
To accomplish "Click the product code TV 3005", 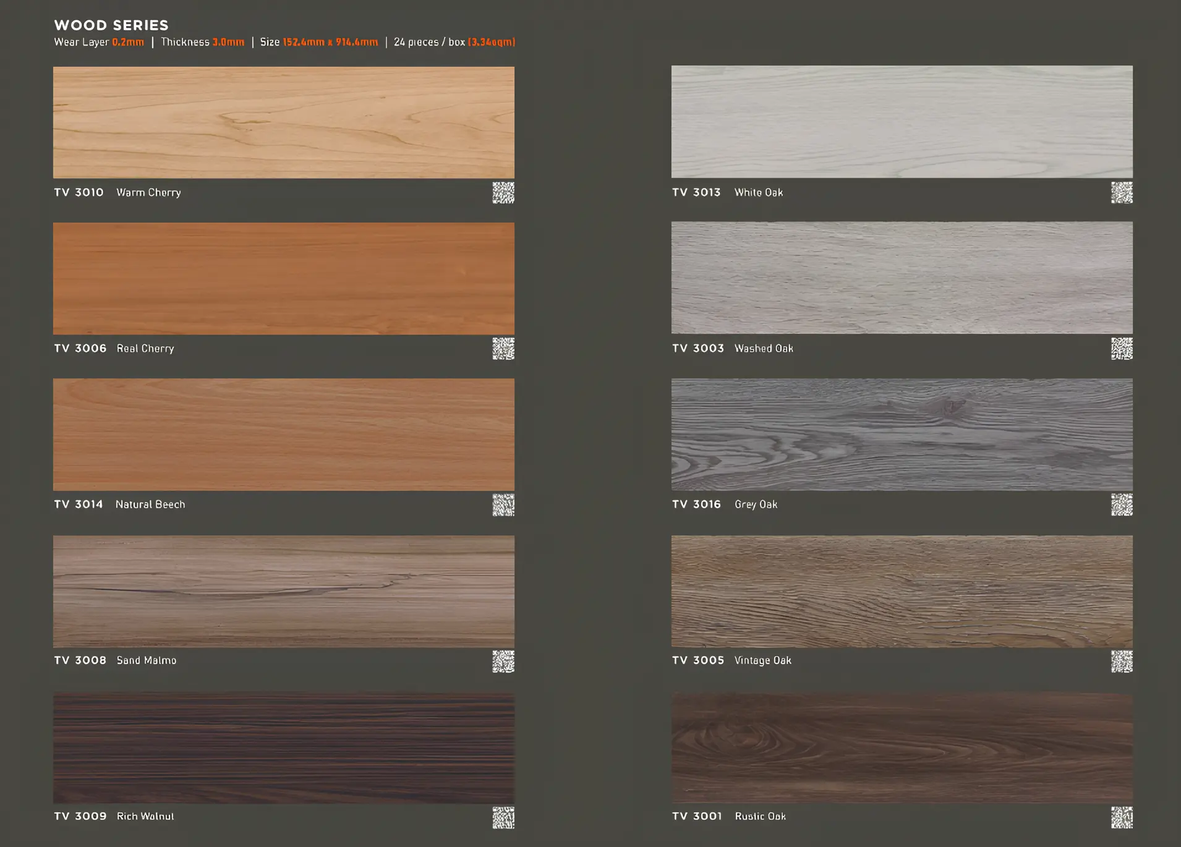I will pyautogui.click(x=698, y=660).
